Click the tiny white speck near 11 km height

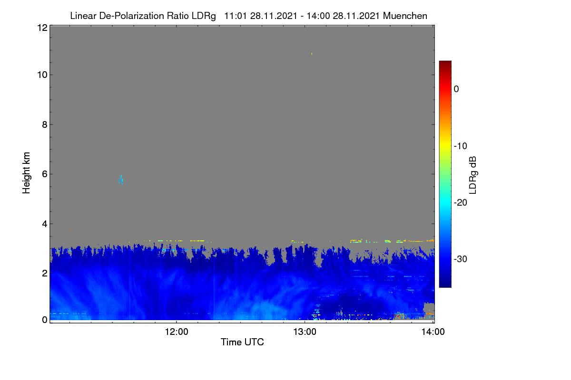click(312, 54)
